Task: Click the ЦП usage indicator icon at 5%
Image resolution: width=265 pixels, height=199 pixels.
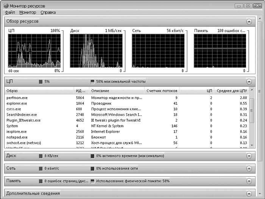Action: [41, 81]
